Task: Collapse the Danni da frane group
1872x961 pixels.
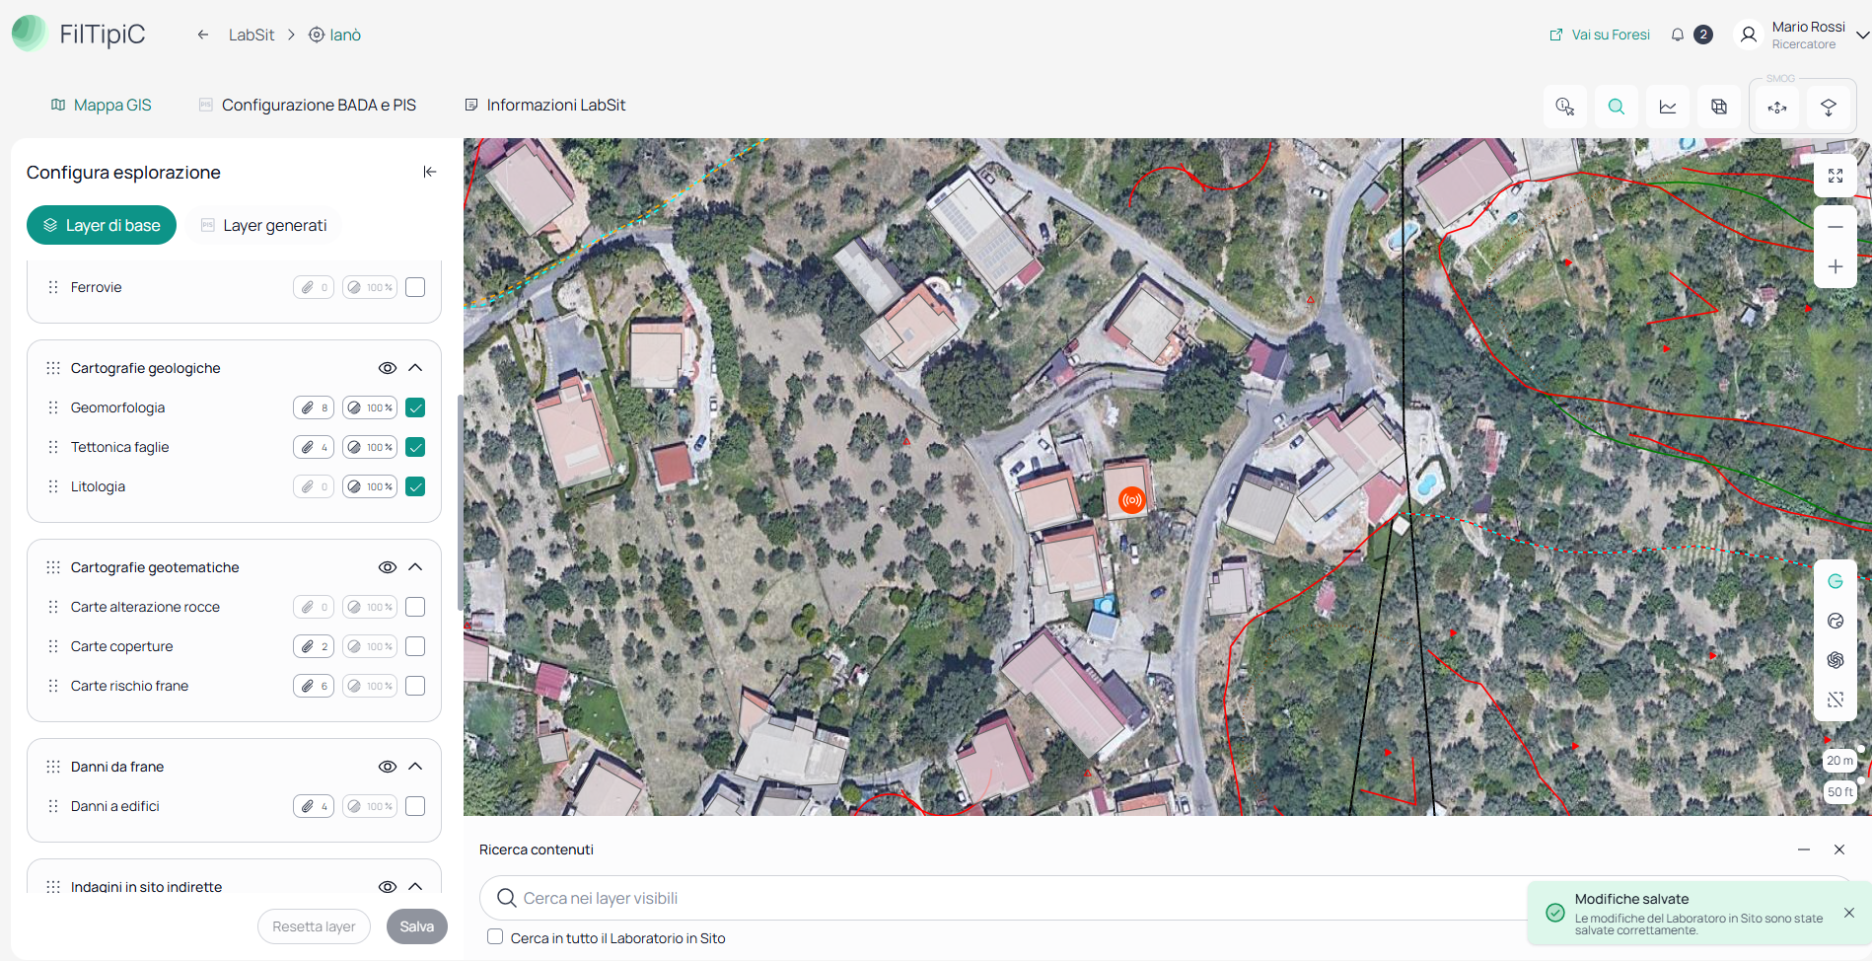Action: coord(415,767)
